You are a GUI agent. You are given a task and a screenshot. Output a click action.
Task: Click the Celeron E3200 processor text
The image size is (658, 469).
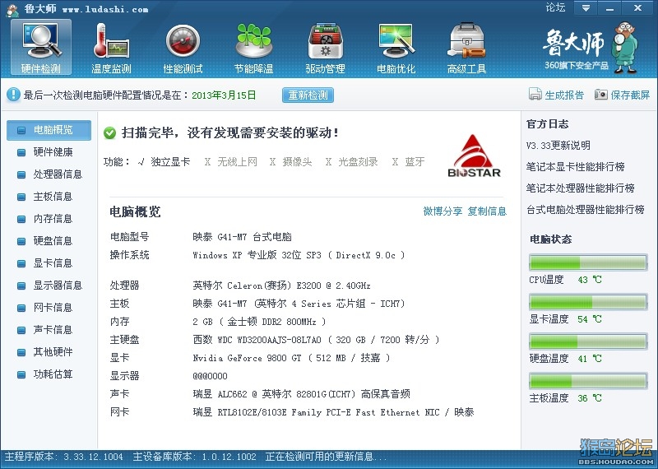[281, 286]
